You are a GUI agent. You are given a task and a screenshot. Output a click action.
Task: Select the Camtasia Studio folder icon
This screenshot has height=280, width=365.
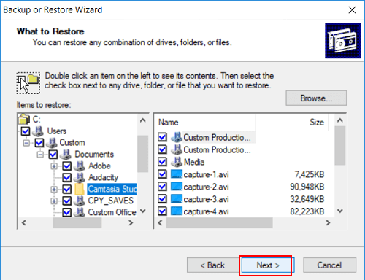pos(80,189)
